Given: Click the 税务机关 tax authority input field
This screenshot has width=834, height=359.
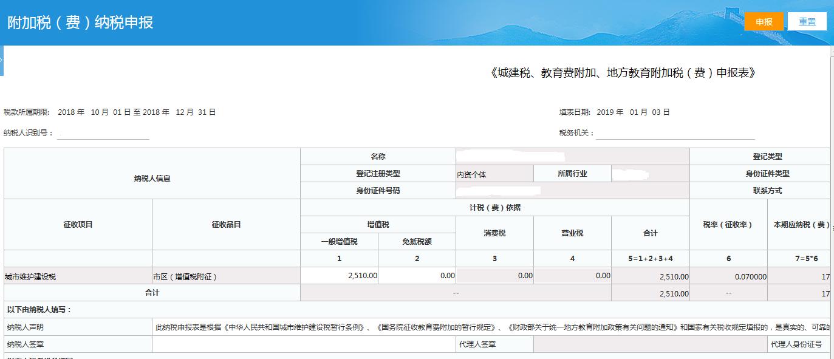Looking at the screenshot, I should point(674,132).
